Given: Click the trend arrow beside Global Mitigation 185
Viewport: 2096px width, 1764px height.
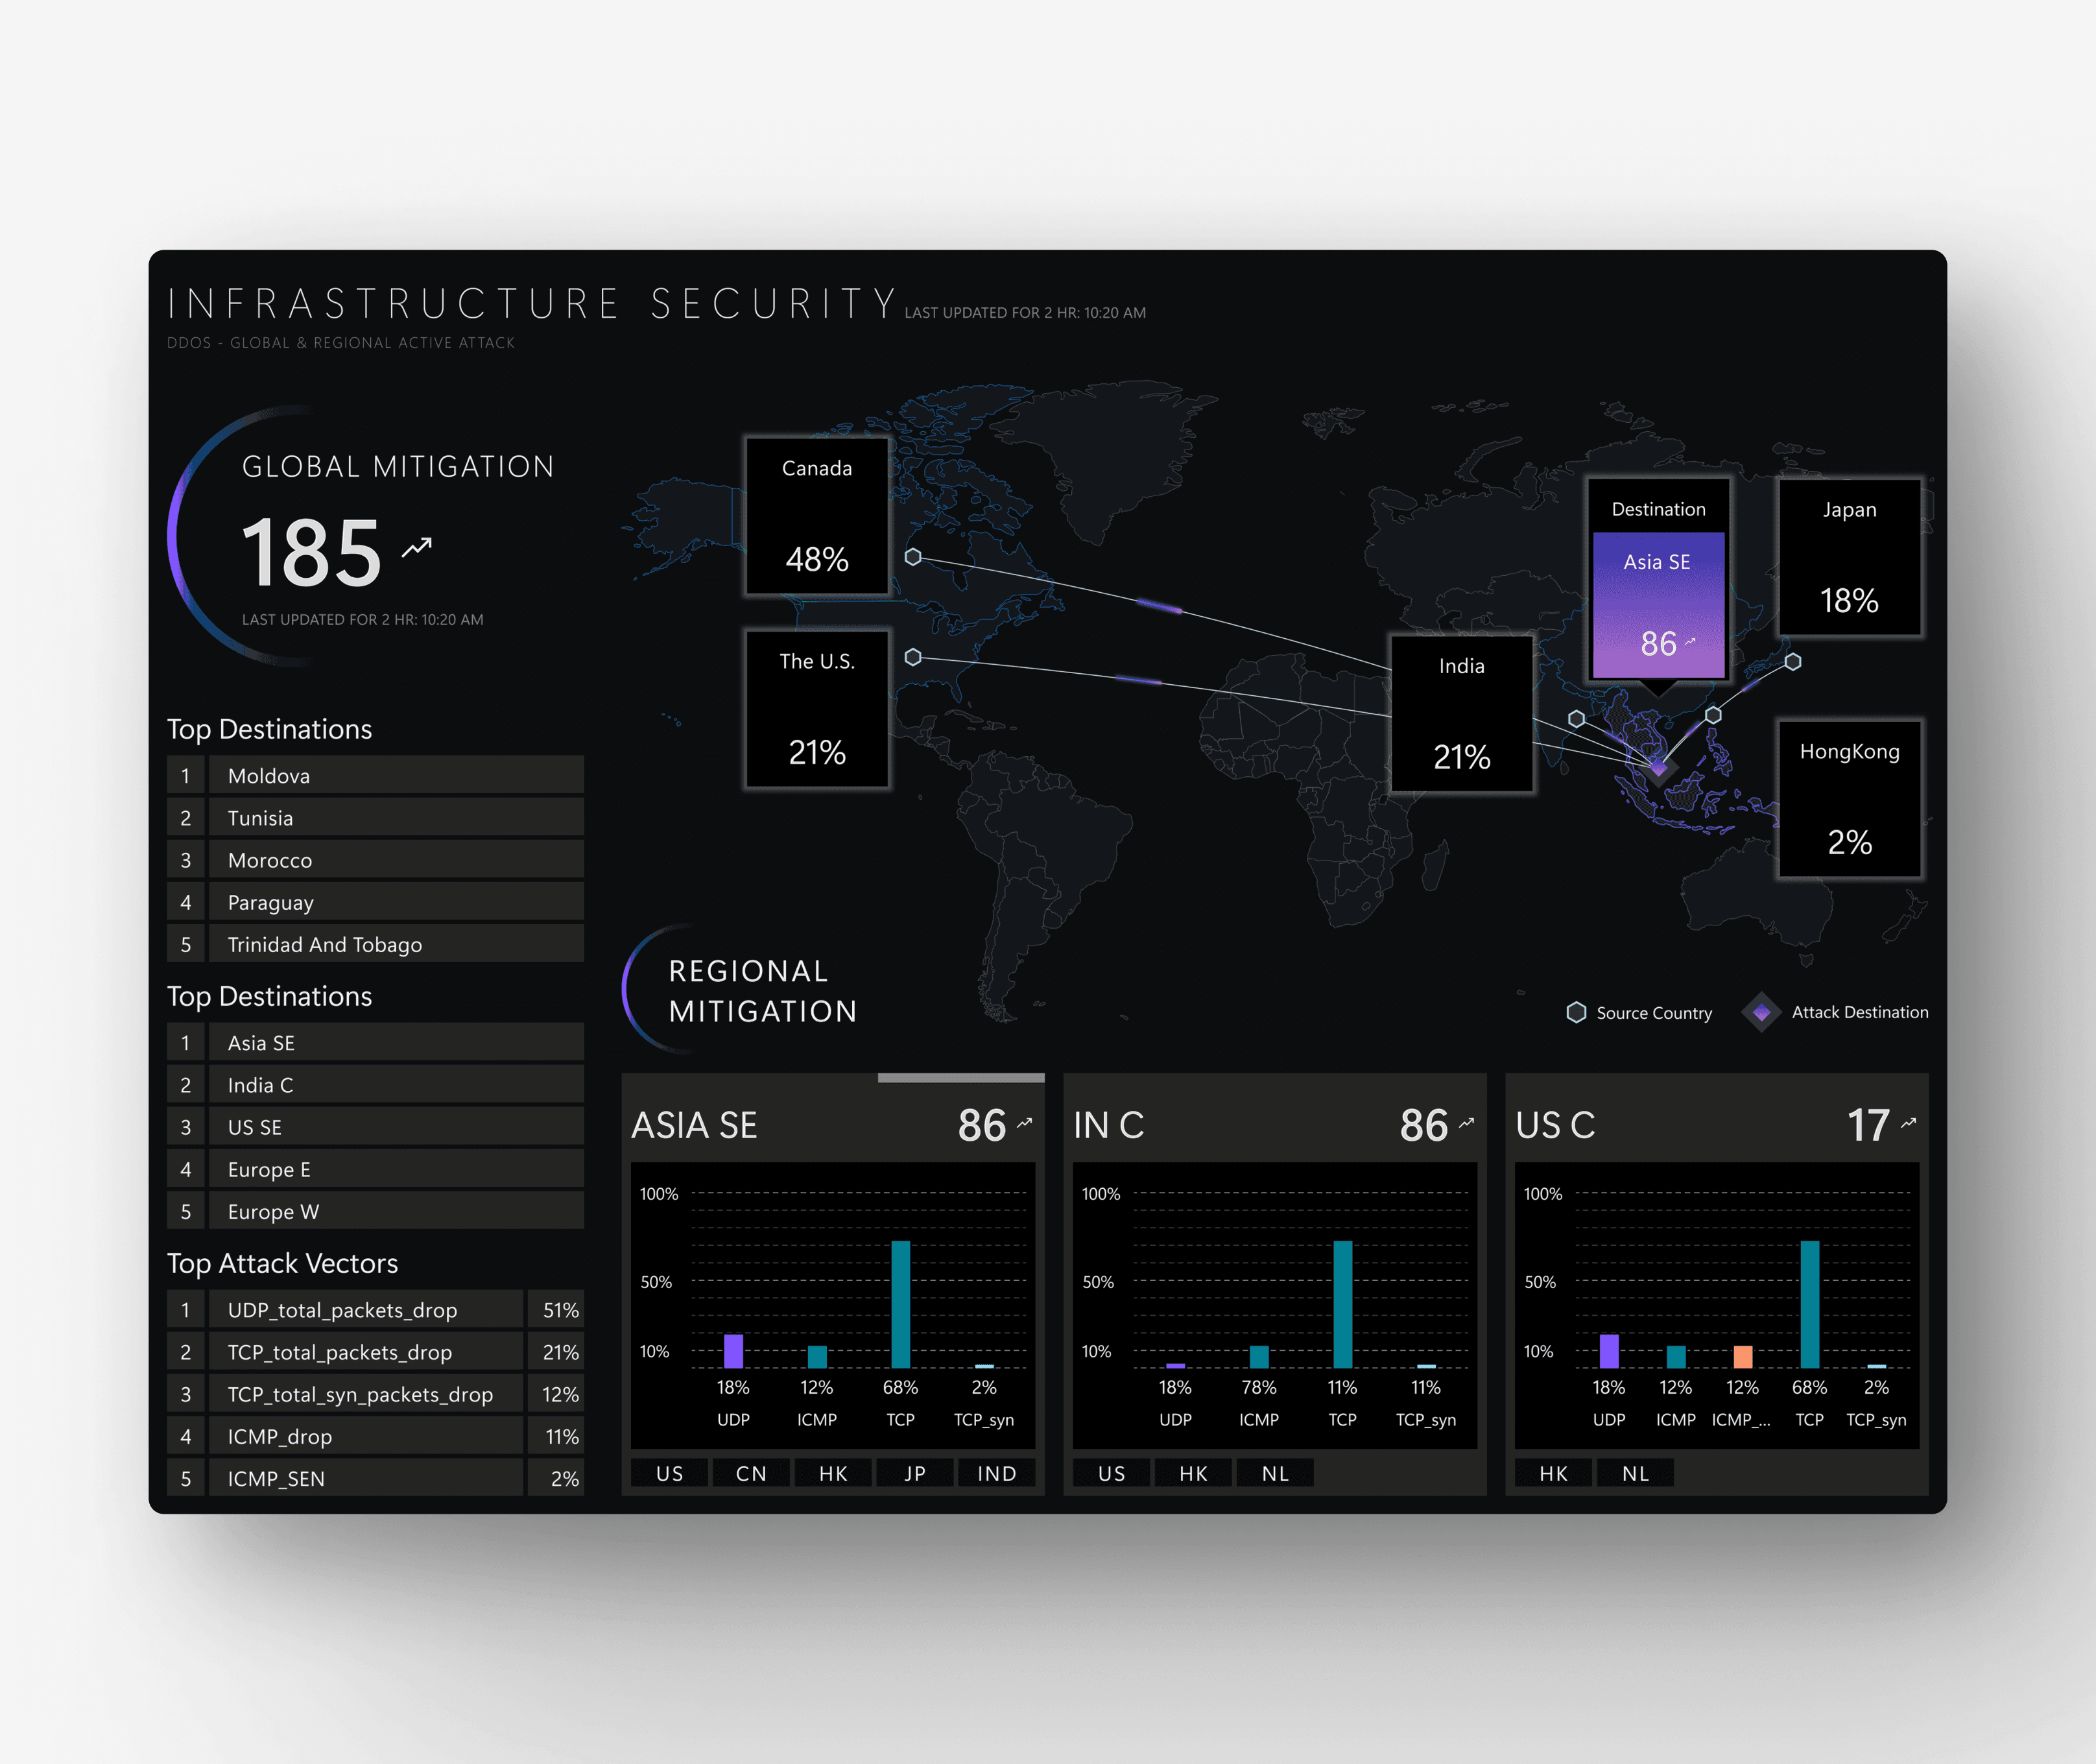Looking at the screenshot, I should coord(417,547).
